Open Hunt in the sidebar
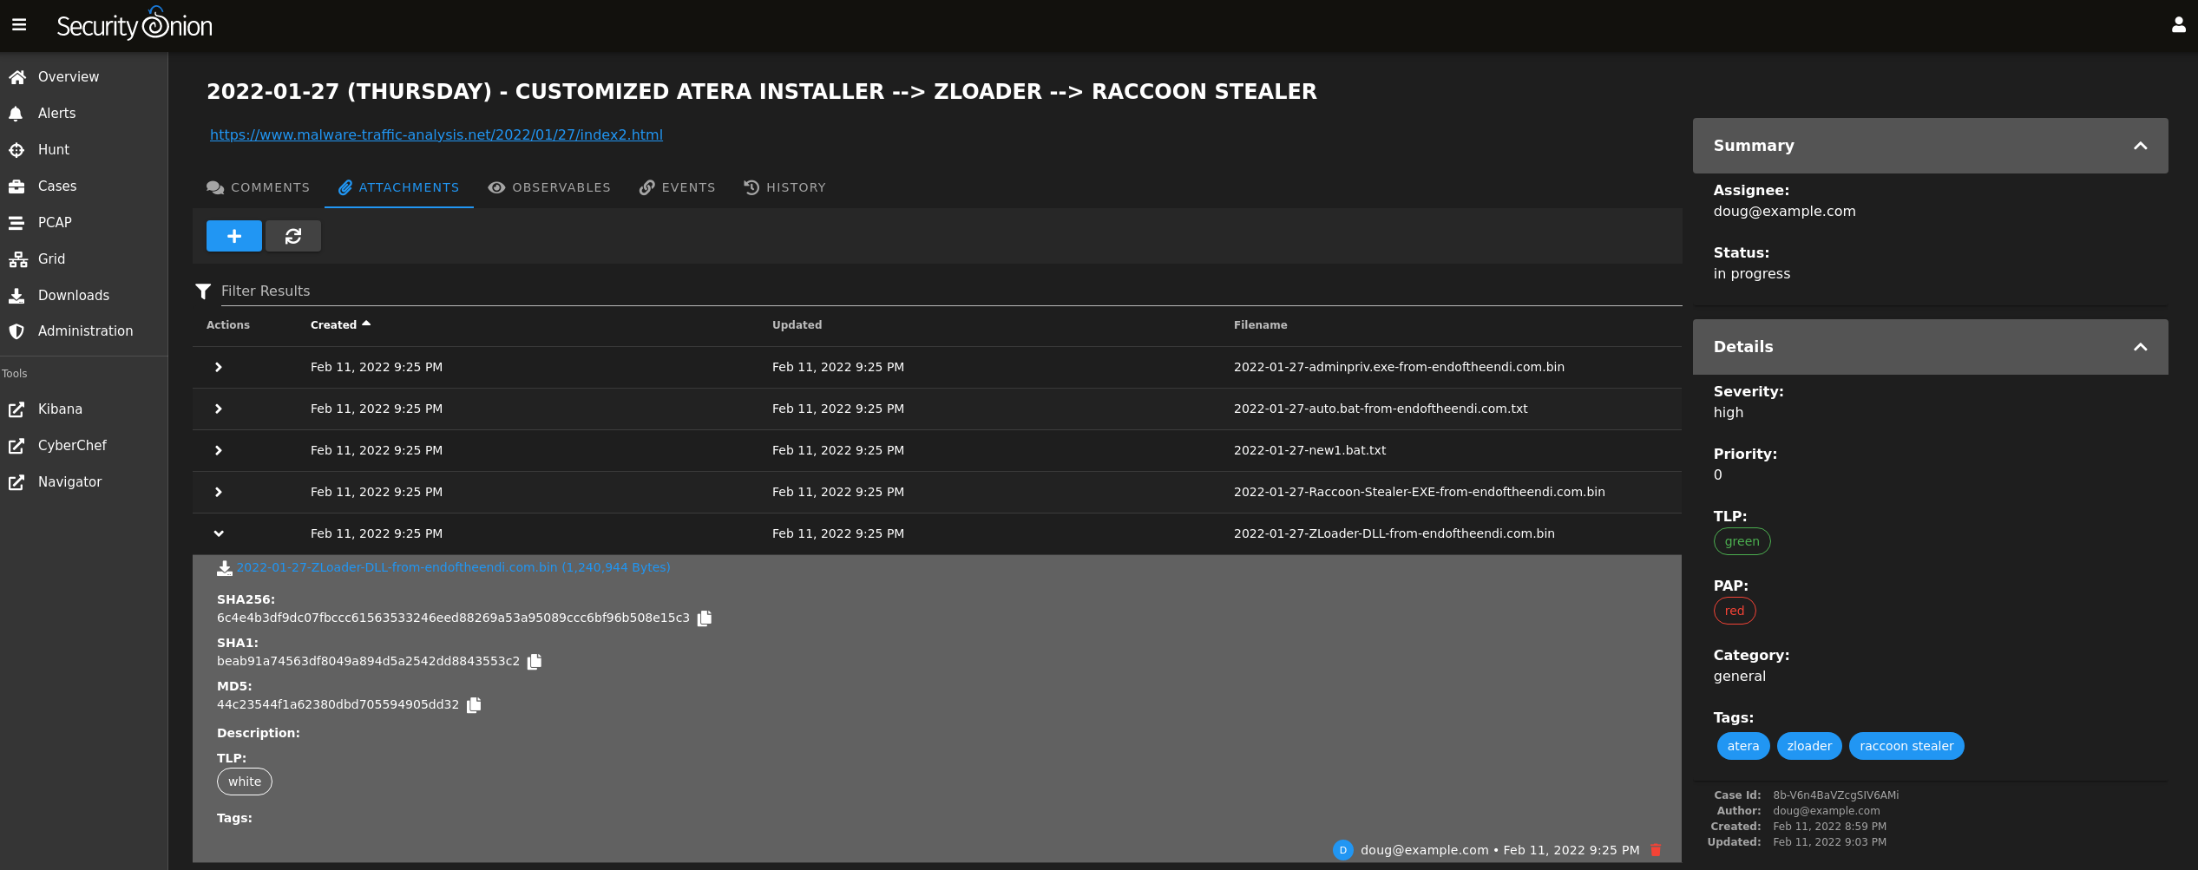2198x870 pixels. coord(84,149)
